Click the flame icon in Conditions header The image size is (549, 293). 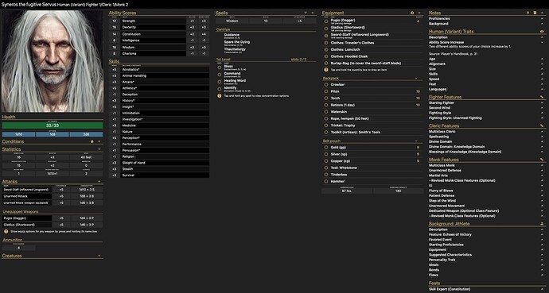click(92, 141)
